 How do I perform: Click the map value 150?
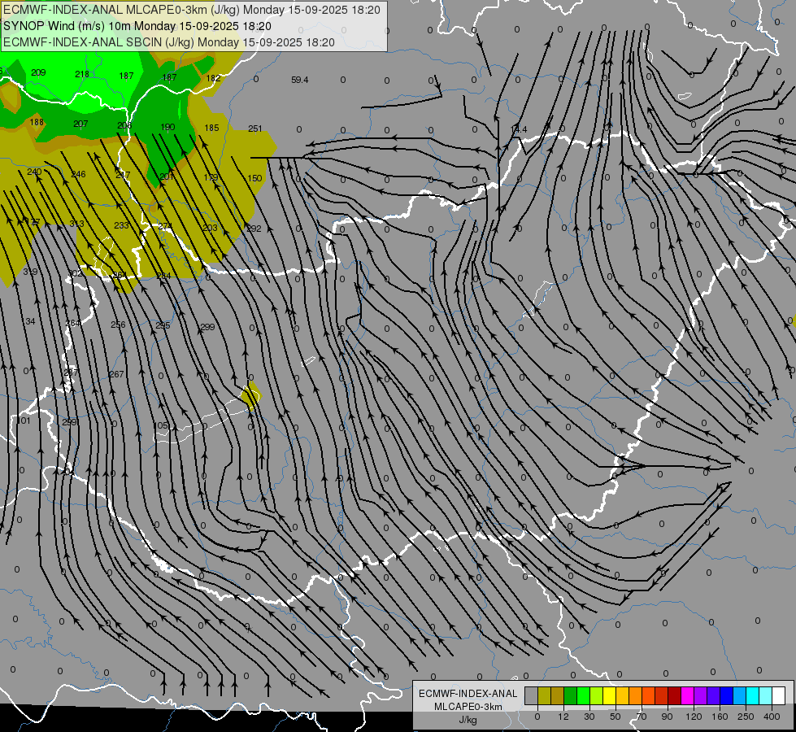(x=254, y=178)
